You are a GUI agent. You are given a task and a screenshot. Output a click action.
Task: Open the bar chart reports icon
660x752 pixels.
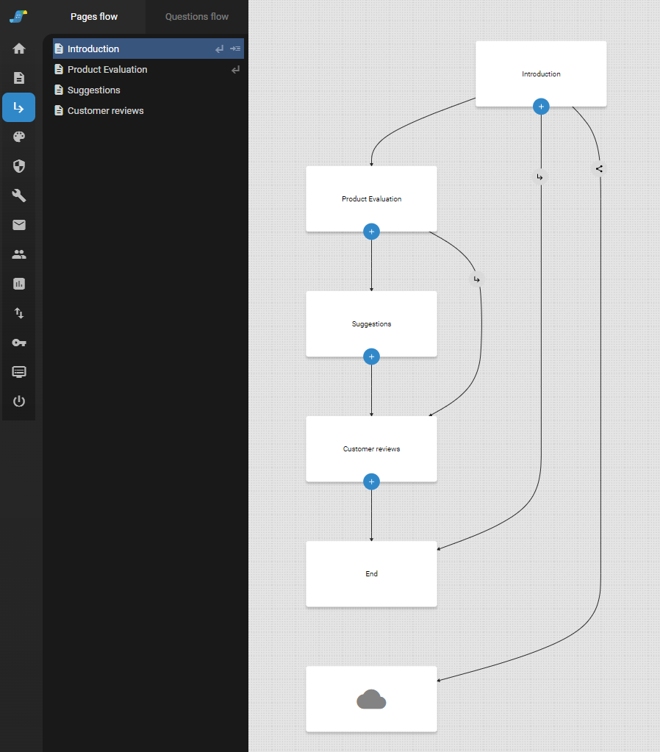point(19,284)
